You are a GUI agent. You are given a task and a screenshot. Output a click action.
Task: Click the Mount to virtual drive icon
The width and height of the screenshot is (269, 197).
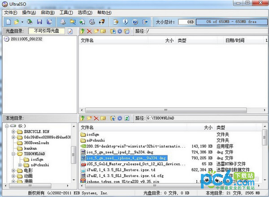pos(92,22)
